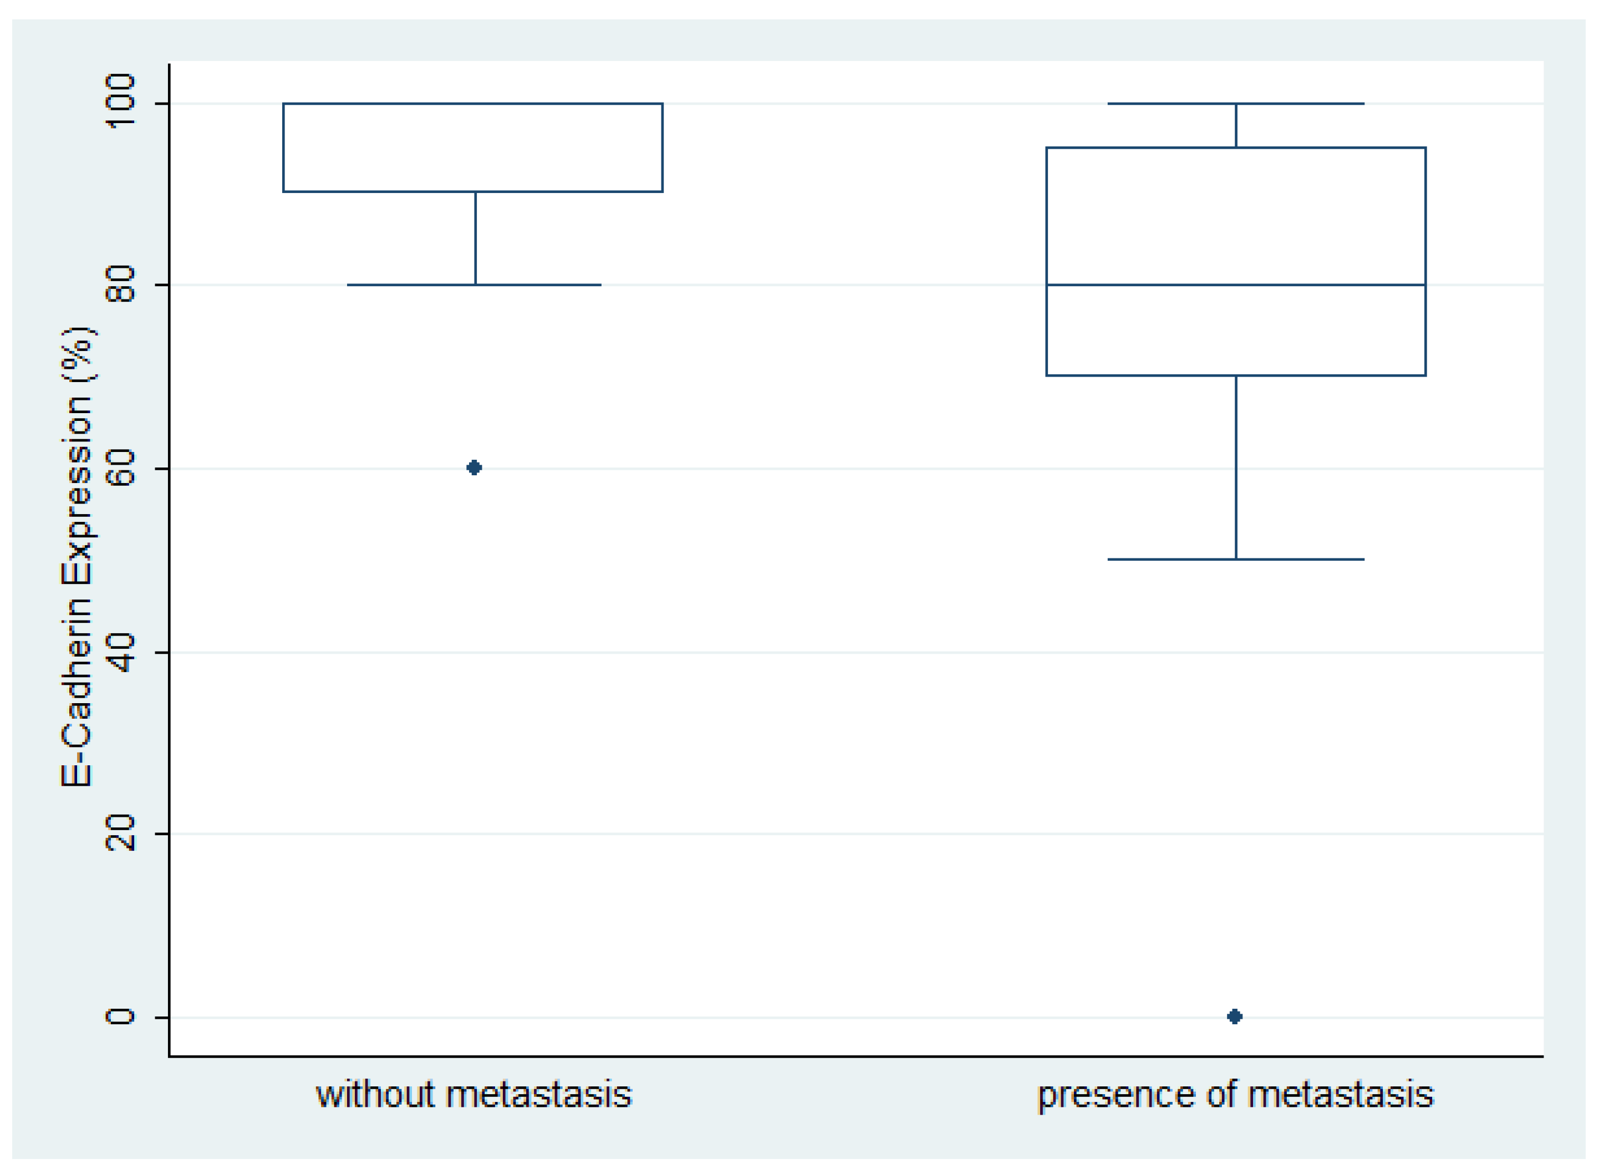Screen dimensions: 1599x1174
Task: Click the outlier dot at 0 percent
Action: click(x=1235, y=1017)
